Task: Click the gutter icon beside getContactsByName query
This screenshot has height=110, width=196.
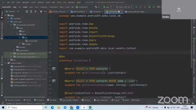Action: 54,81
